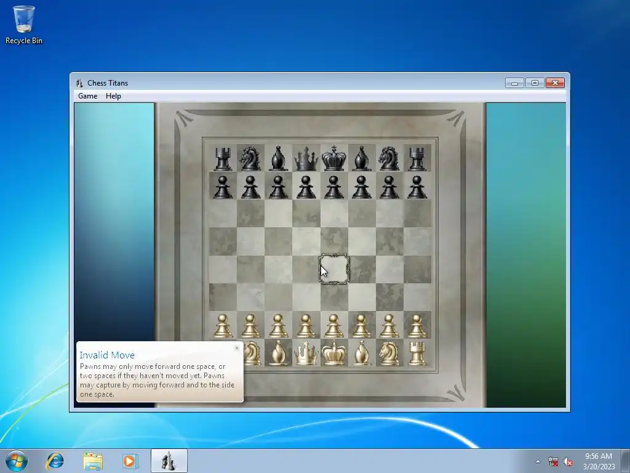Click the muted volume tray icon

point(568,461)
